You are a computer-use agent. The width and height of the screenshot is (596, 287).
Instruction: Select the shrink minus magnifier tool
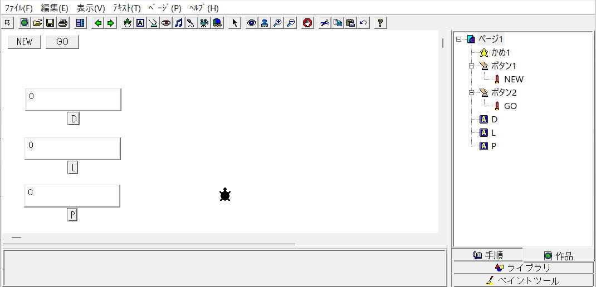coord(291,23)
